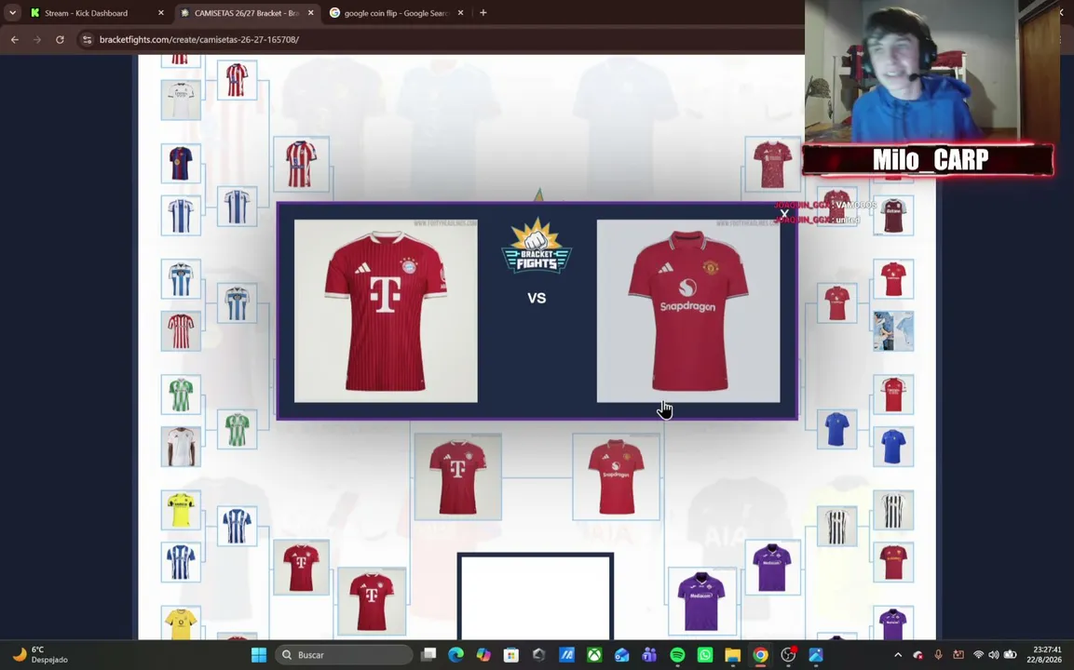Image resolution: width=1074 pixels, height=670 pixels.
Task: Open the Xbox app from the taskbar
Action: (x=594, y=655)
